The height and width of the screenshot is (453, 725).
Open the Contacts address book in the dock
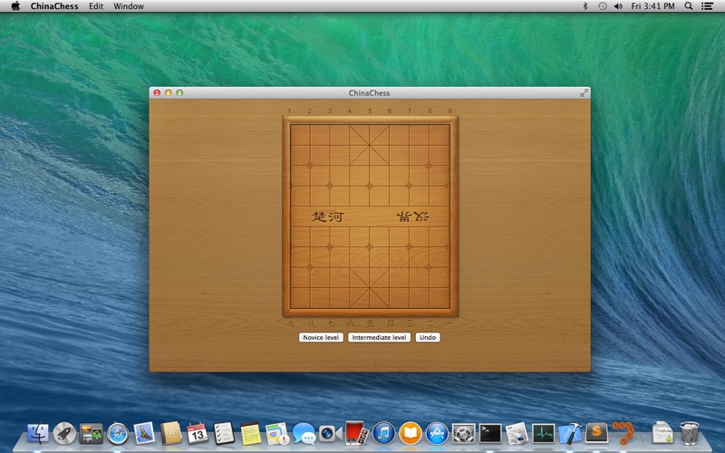(171, 434)
